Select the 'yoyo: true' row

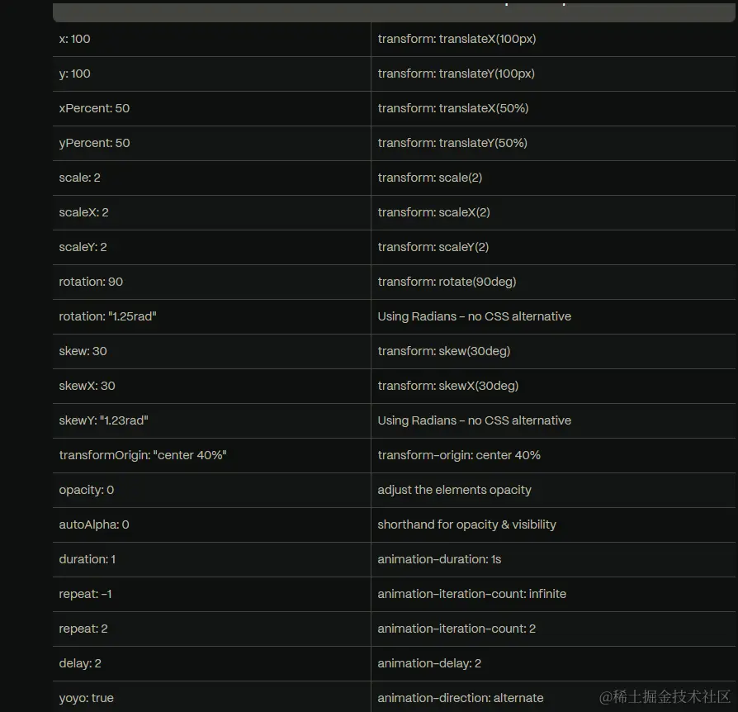(x=394, y=697)
